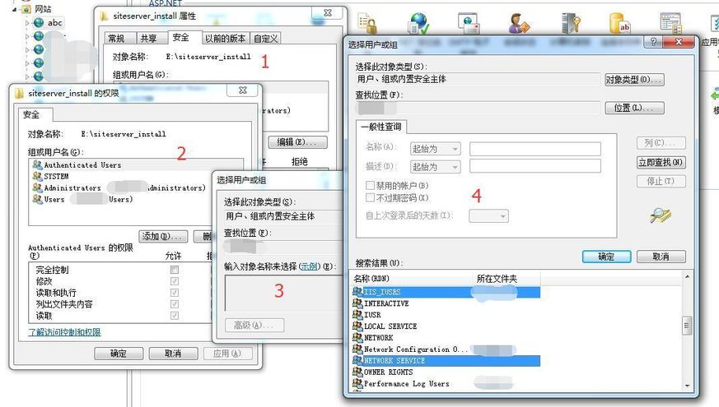Image resolution: width=719 pixels, height=407 pixels.
Task: Select the LOCAL SERVICE account icon
Action: coord(357,326)
